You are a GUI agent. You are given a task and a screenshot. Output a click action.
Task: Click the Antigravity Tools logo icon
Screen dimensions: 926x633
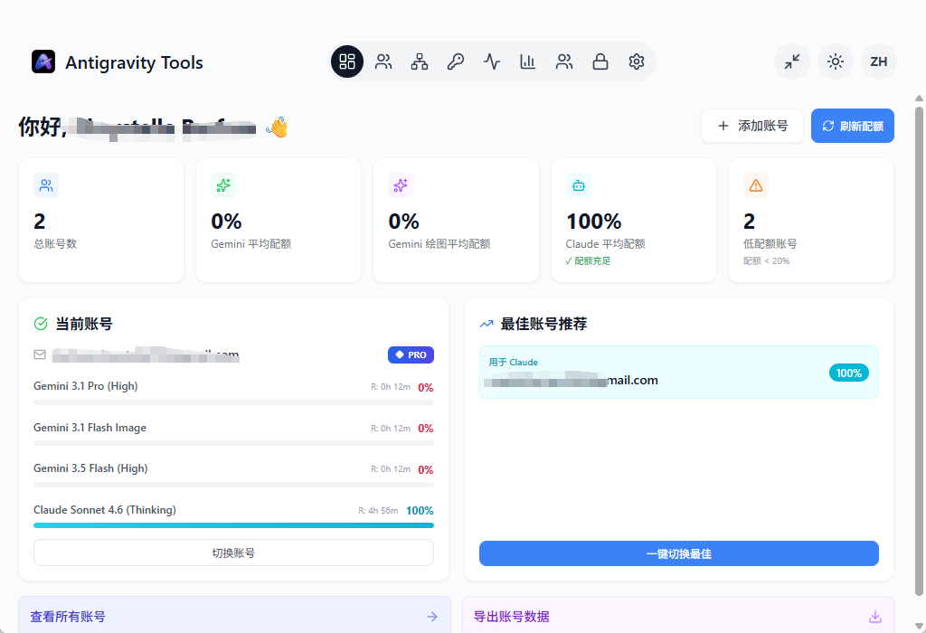point(43,61)
